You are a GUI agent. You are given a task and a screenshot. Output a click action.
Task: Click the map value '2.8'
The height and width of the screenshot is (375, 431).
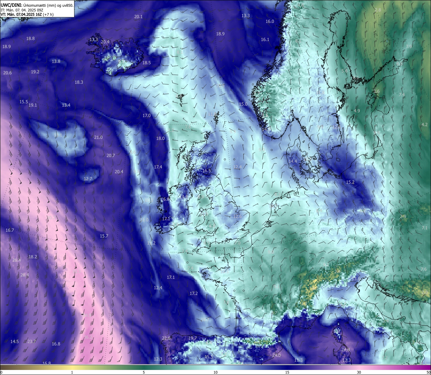[378, 10]
